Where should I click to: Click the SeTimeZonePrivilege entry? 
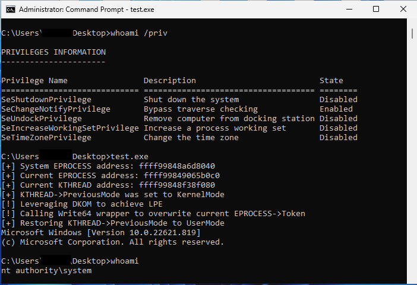coord(46,137)
